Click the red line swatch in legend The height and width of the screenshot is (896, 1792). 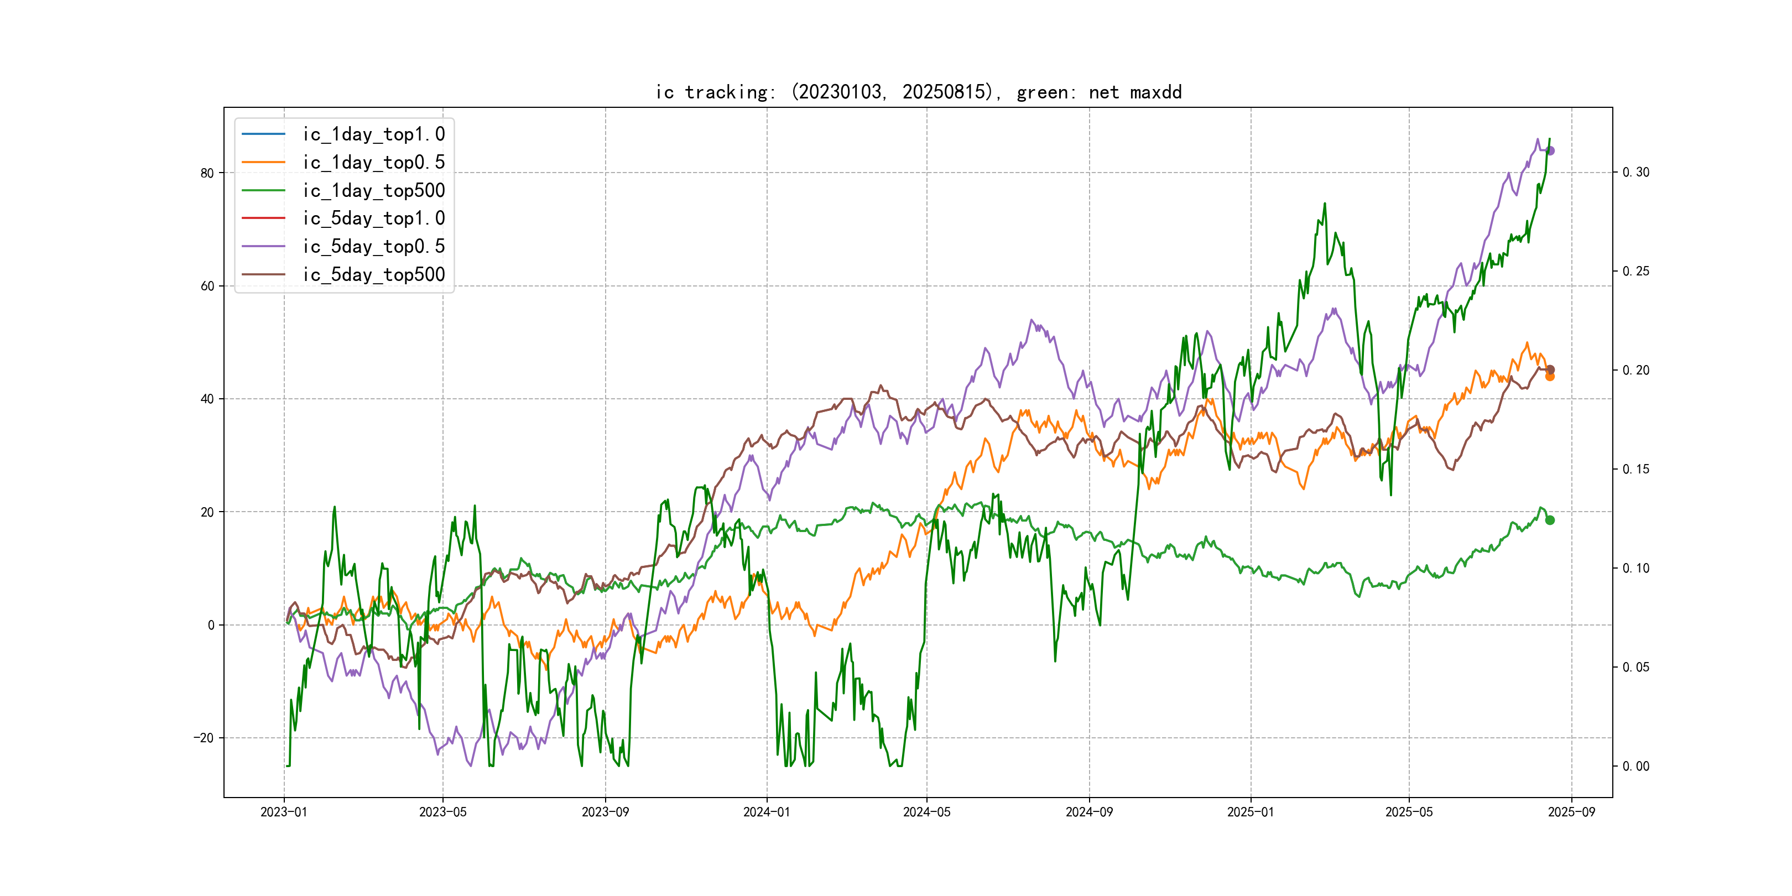[x=263, y=218]
